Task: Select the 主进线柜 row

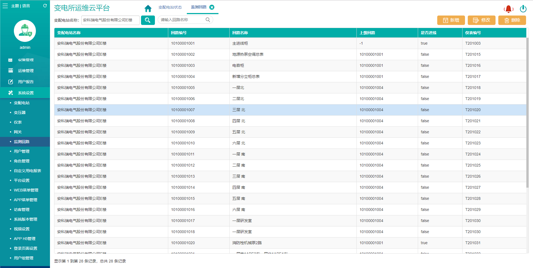Action: (x=290, y=43)
